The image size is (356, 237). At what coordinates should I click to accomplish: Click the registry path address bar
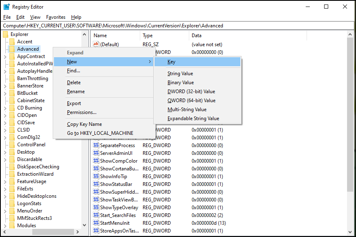coord(178,26)
